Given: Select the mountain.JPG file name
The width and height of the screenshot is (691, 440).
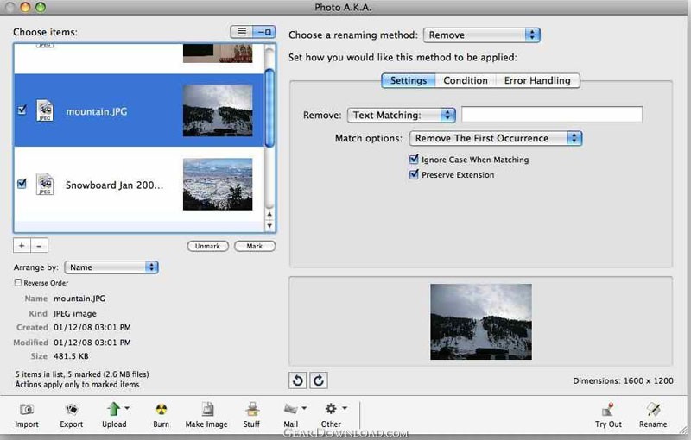Looking at the screenshot, I should pyautogui.click(x=97, y=112).
